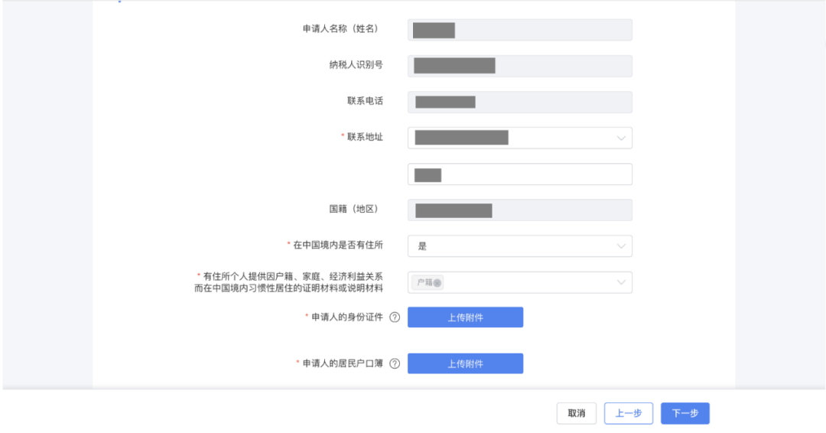The image size is (826, 433).
Task: Click the 户籍 tag label text
Action: (x=424, y=283)
